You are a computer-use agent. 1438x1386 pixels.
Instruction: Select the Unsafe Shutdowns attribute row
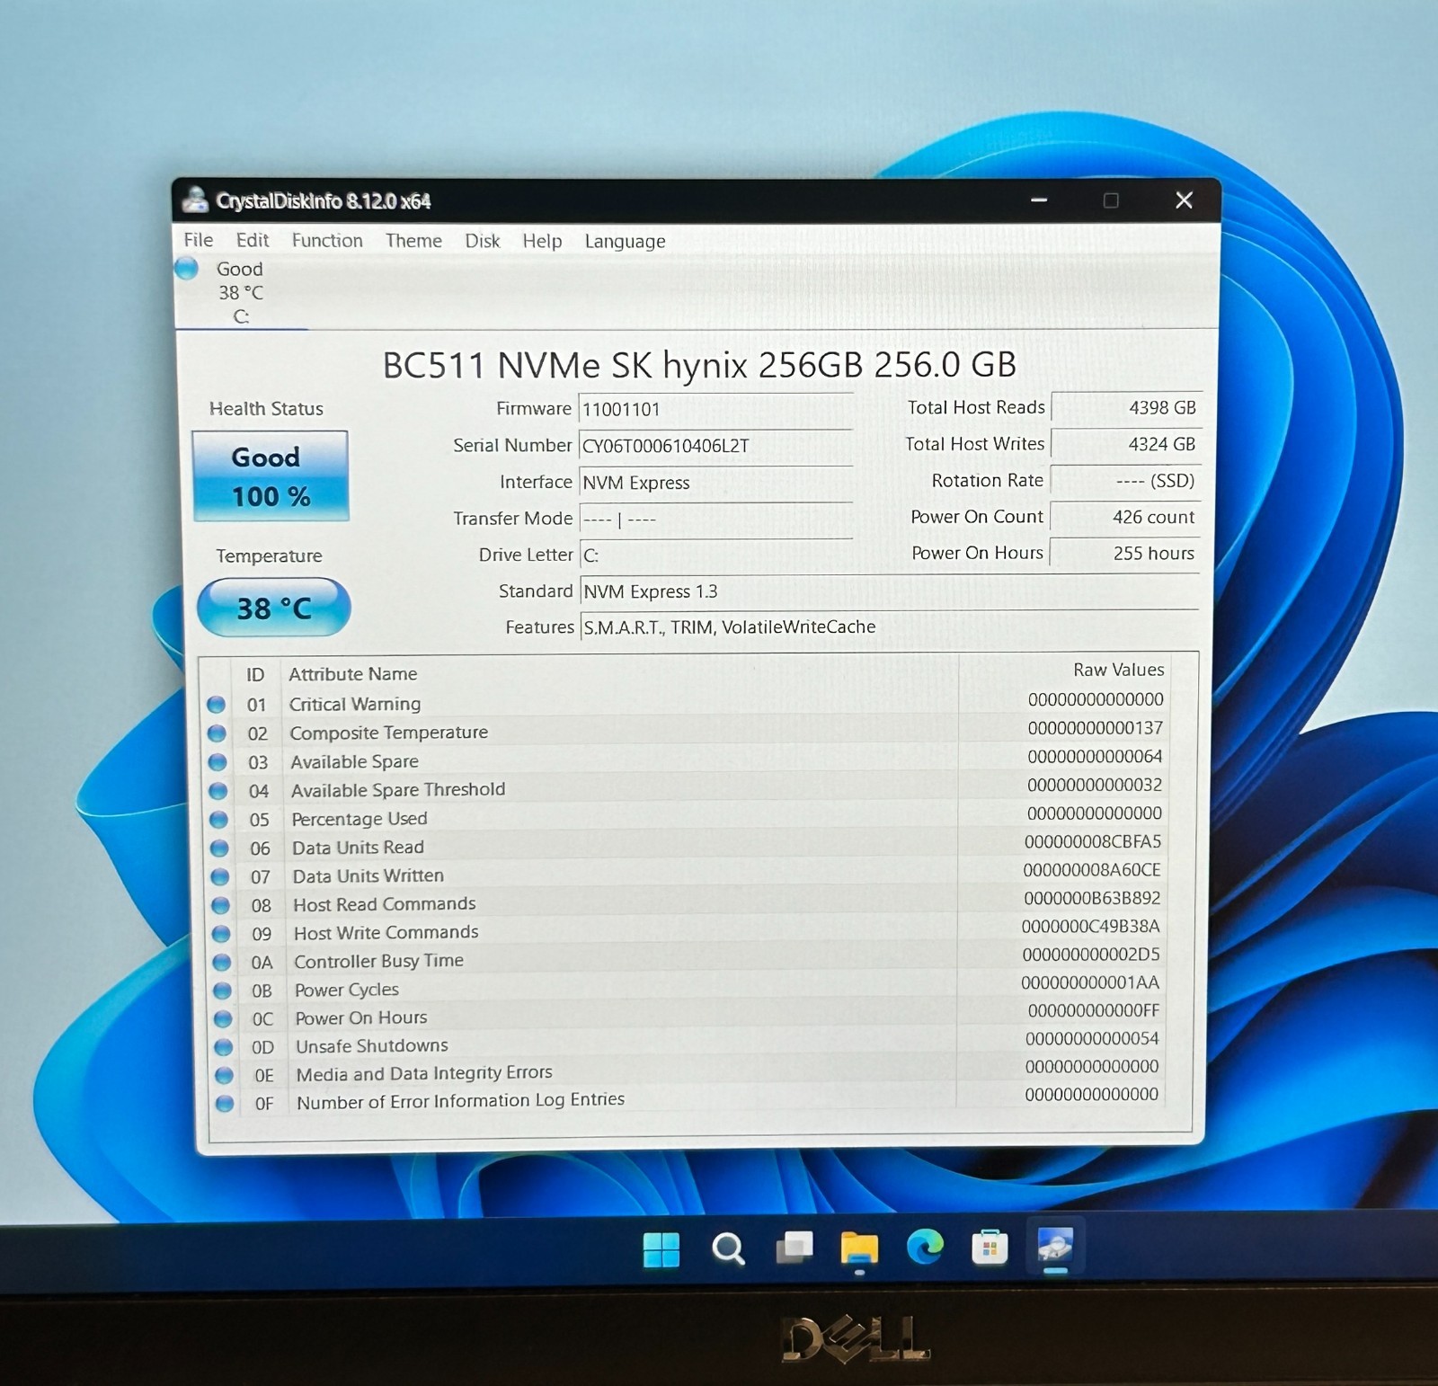pyautogui.click(x=688, y=1043)
